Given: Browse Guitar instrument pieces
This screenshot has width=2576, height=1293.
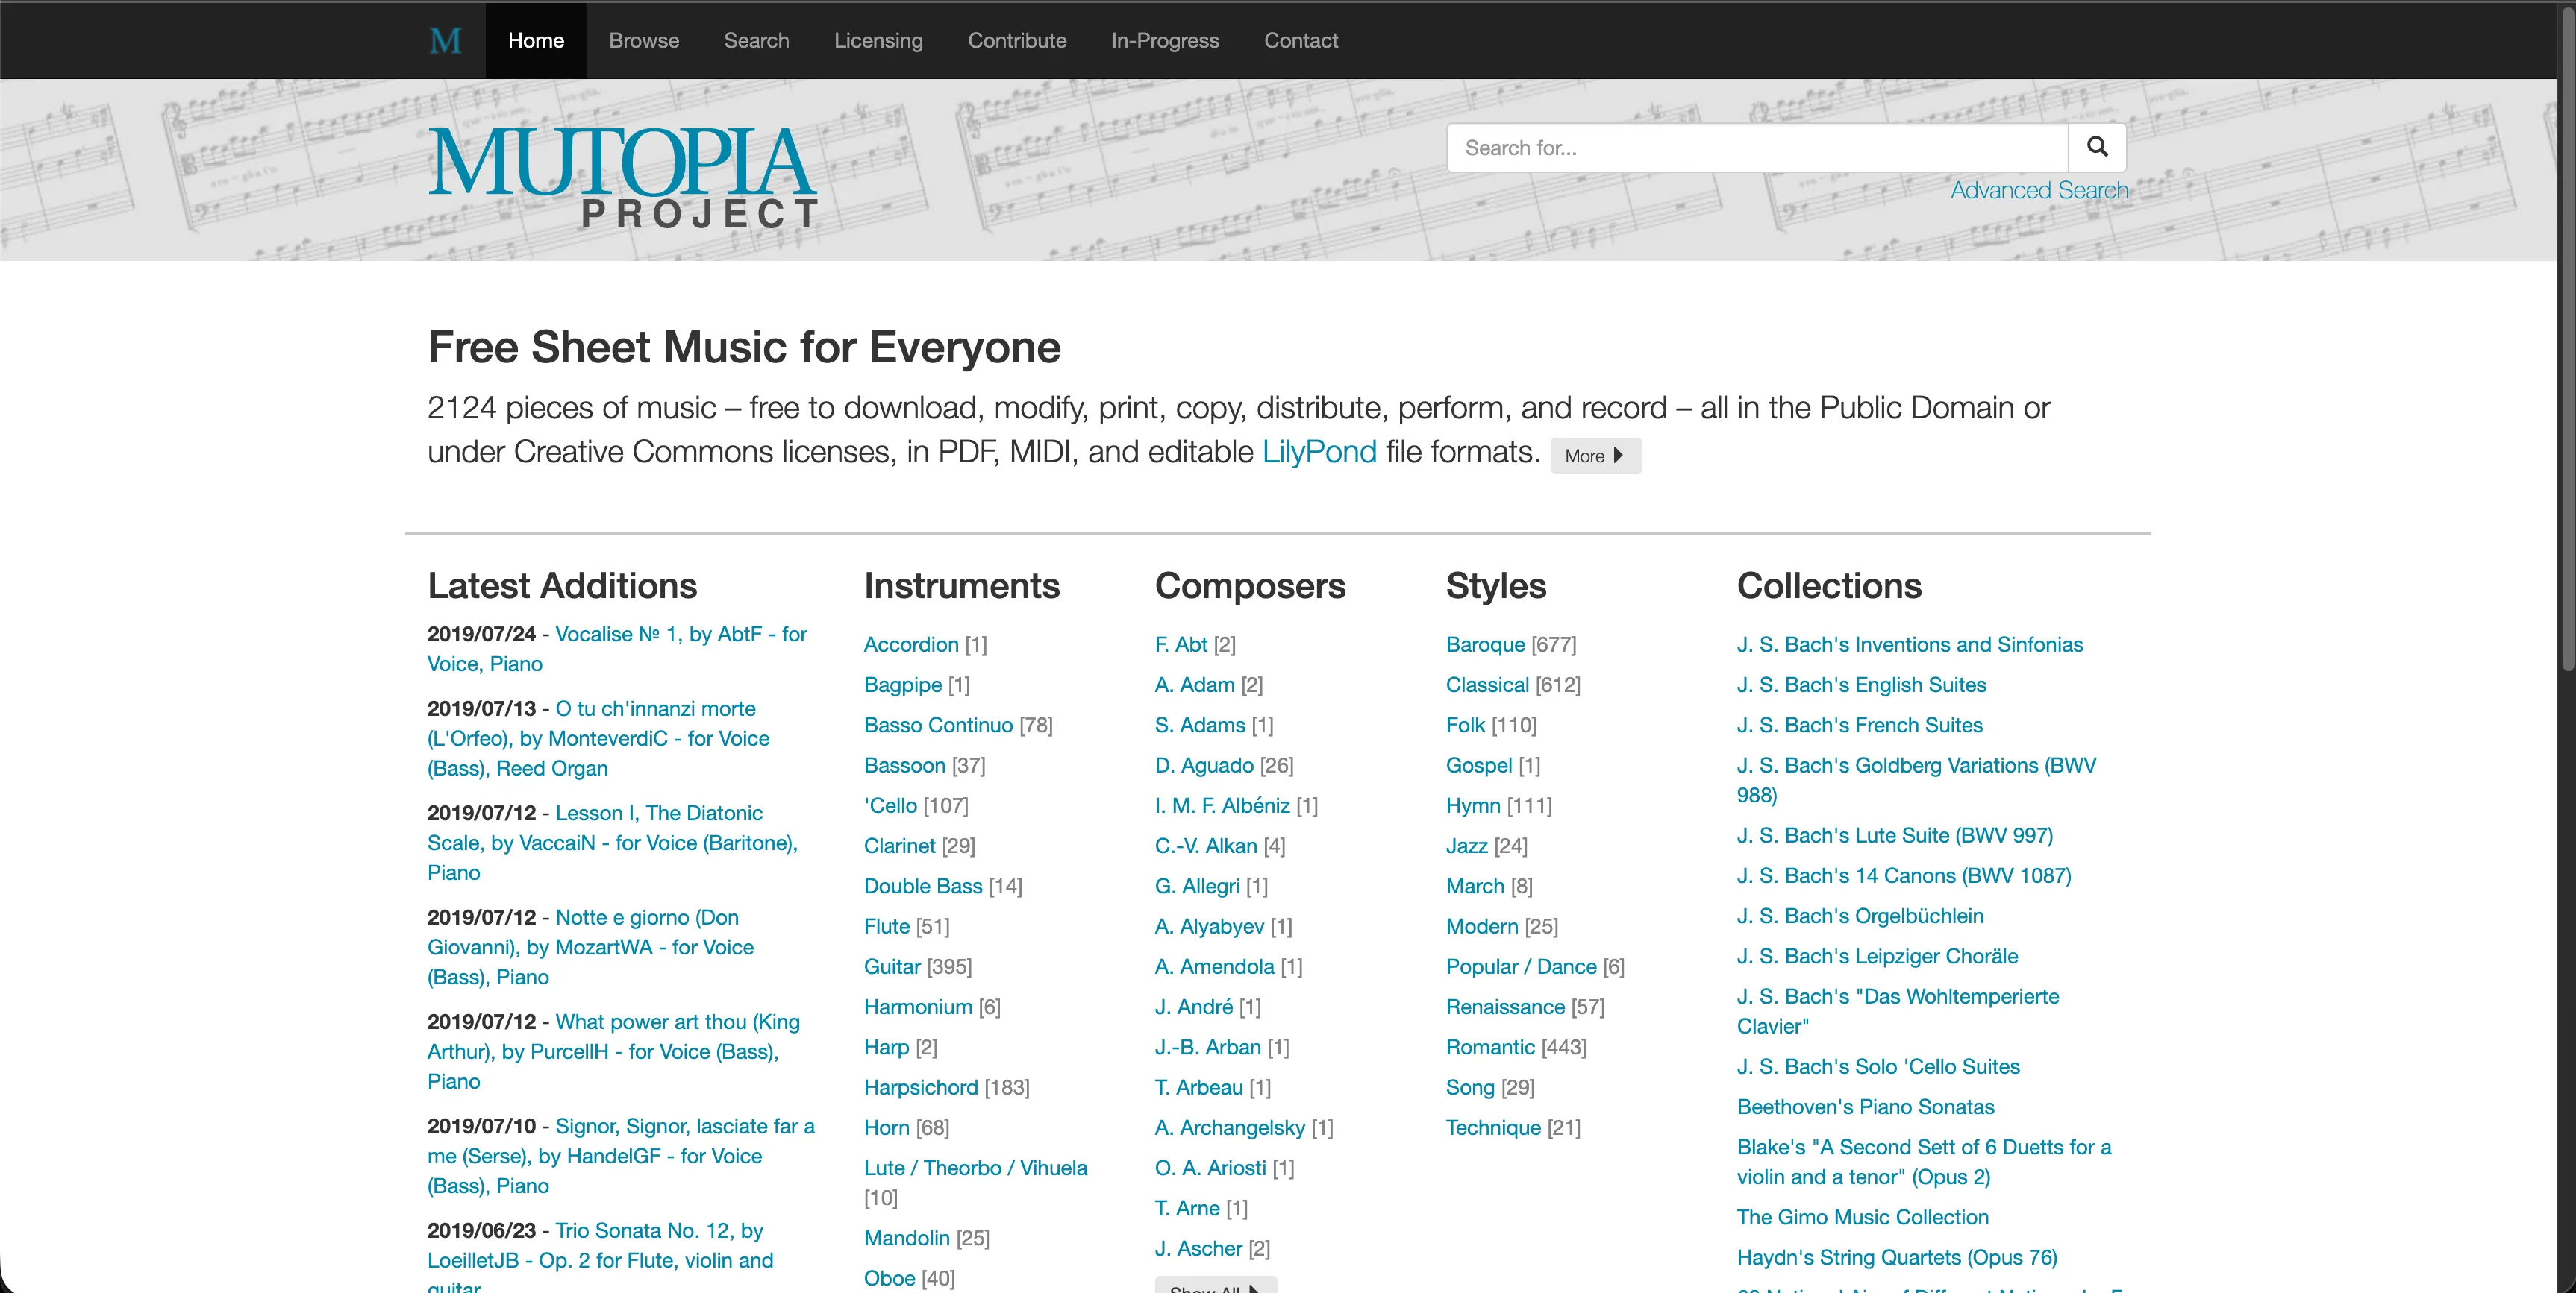Looking at the screenshot, I should [x=892, y=967].
